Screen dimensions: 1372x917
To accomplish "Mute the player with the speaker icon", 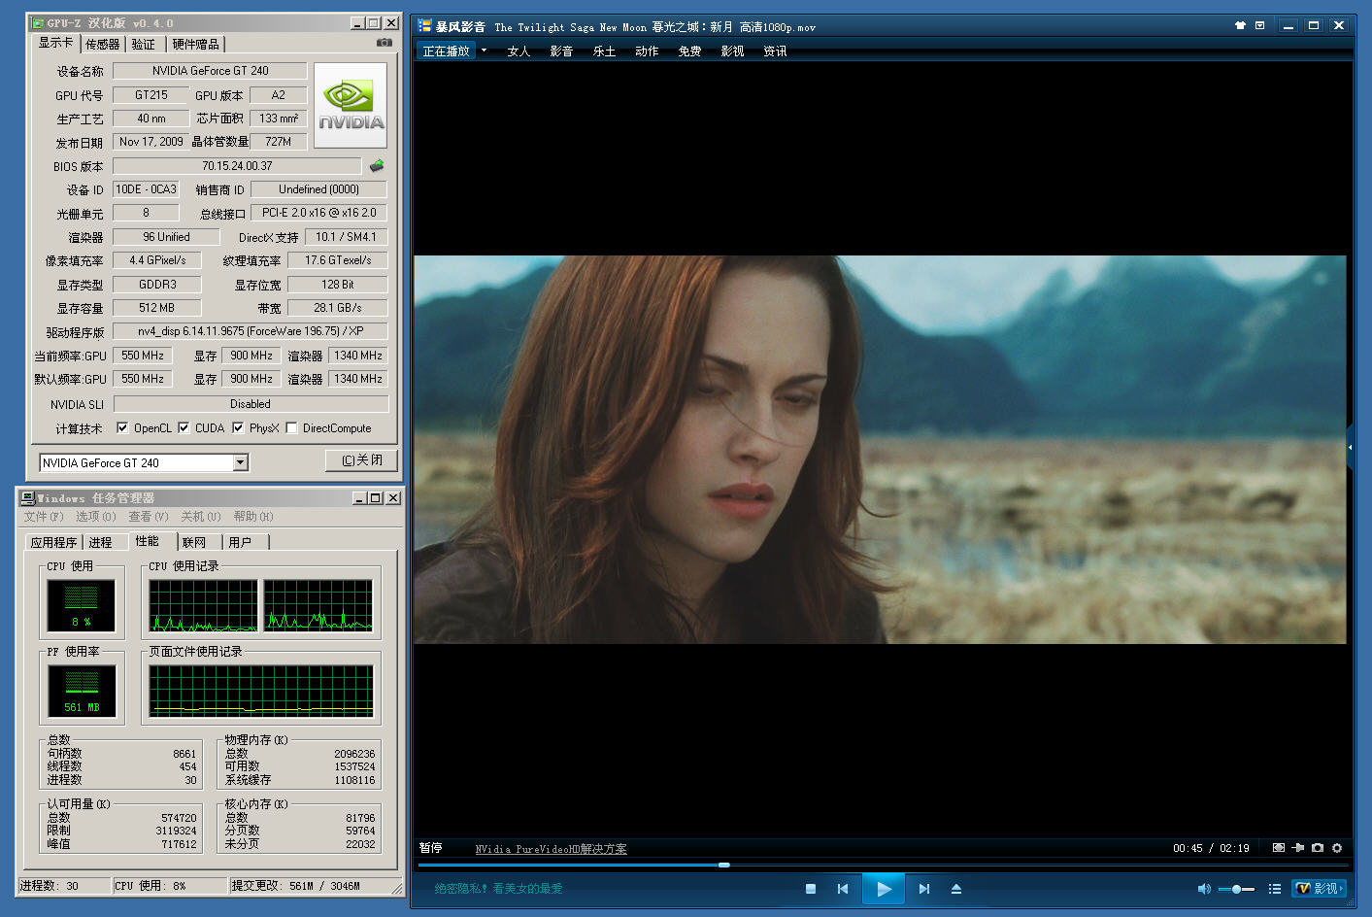I will click(1204, 889).
